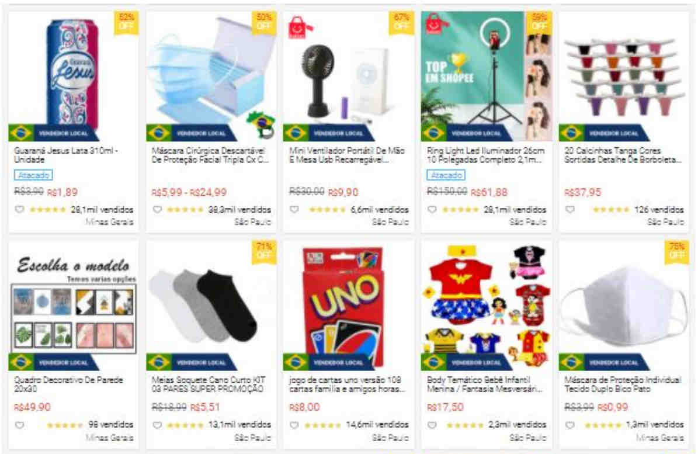The height and width of the screenshot is (454, 698).
Task: Open white fabric mask product image
Action: point(624,306)
